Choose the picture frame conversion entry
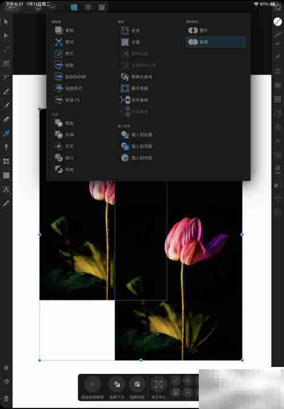The width and height of the screenshot is (284, 409). point(134,89)
